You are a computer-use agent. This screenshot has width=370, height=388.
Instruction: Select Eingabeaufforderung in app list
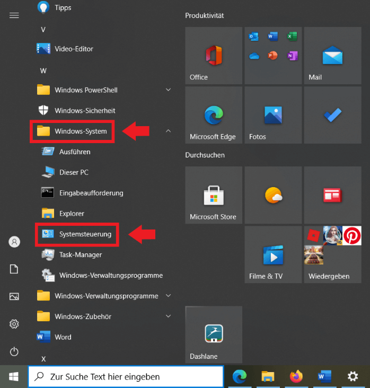click(91, 193)
